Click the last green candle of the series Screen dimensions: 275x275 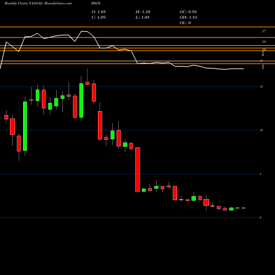244,208
